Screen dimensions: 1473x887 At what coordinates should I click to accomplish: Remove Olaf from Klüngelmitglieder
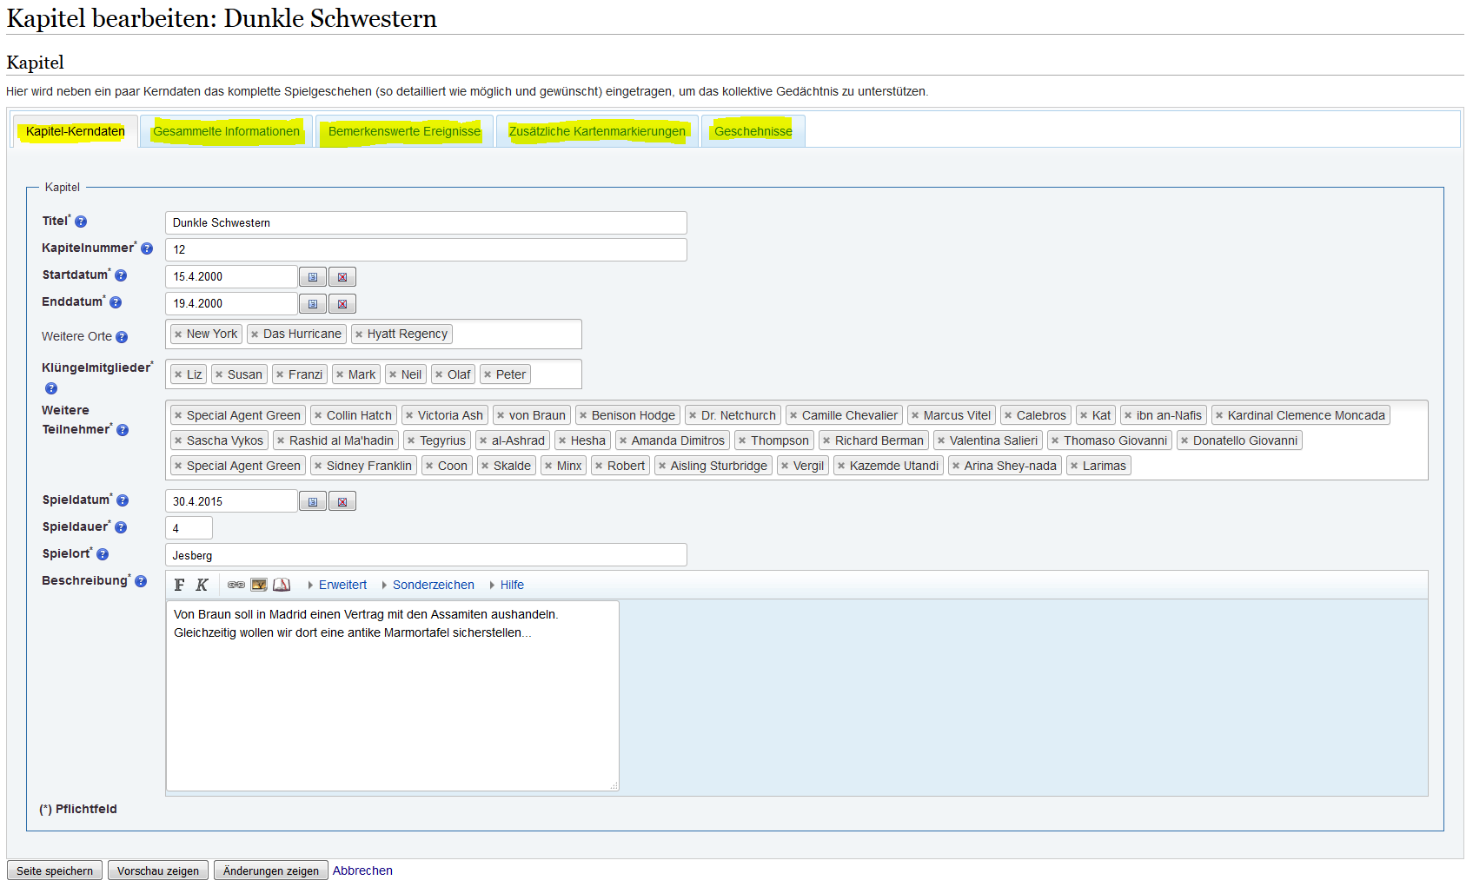[439, 375]
